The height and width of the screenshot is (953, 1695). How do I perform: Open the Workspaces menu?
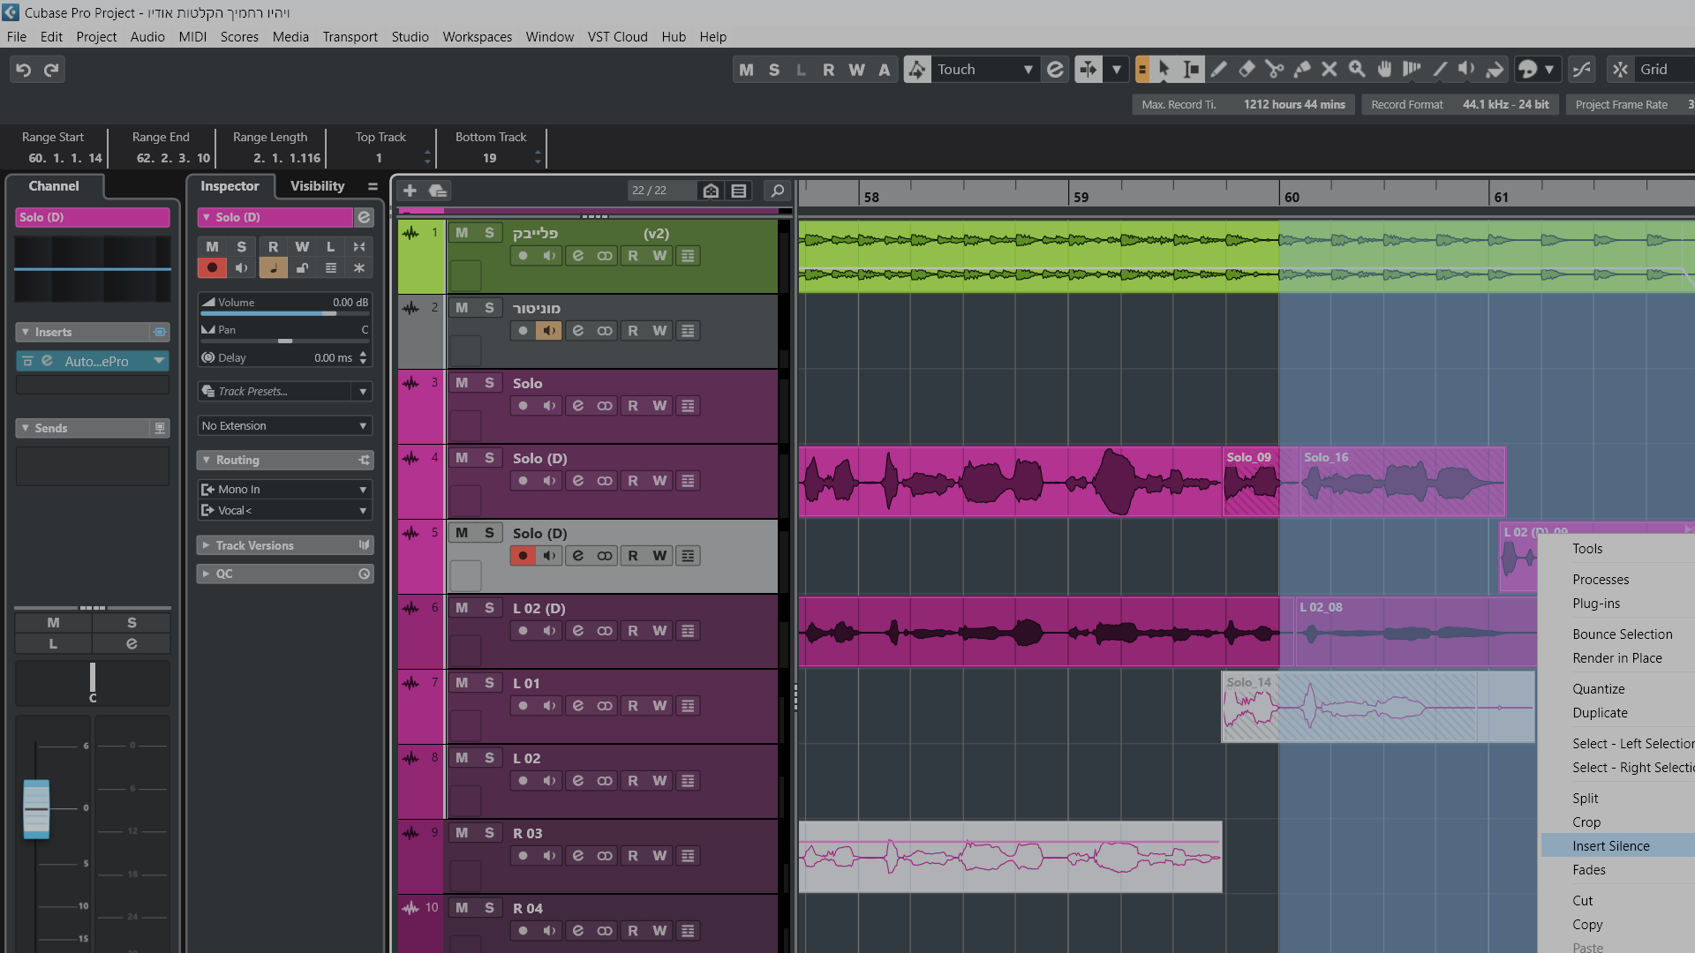477,36
